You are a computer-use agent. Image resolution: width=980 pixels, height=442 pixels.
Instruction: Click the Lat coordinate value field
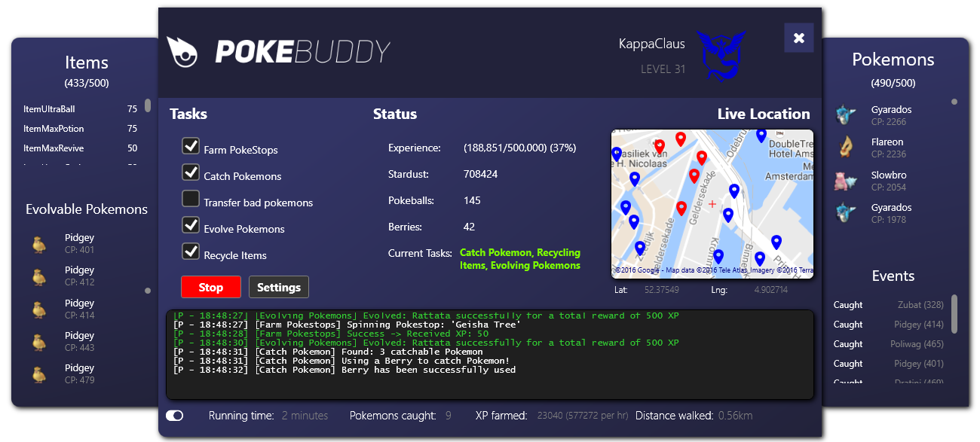(x=661, y=290)
